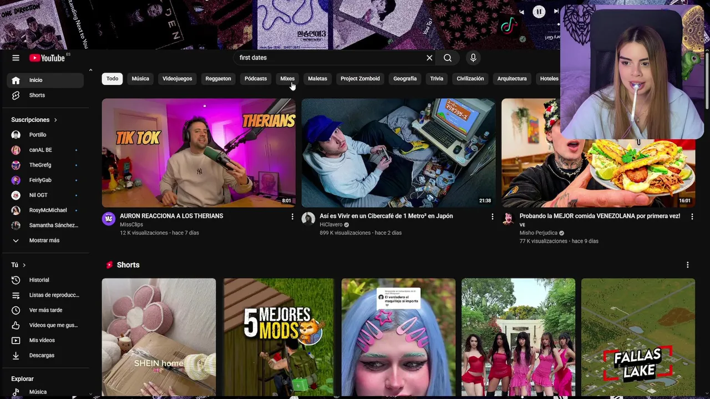Open the hamburger guide menu

(16, 58)
